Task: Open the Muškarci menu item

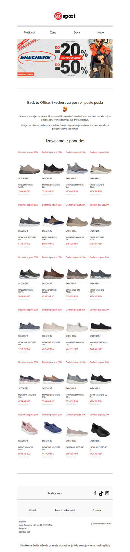Action: [x=29, y=33]
